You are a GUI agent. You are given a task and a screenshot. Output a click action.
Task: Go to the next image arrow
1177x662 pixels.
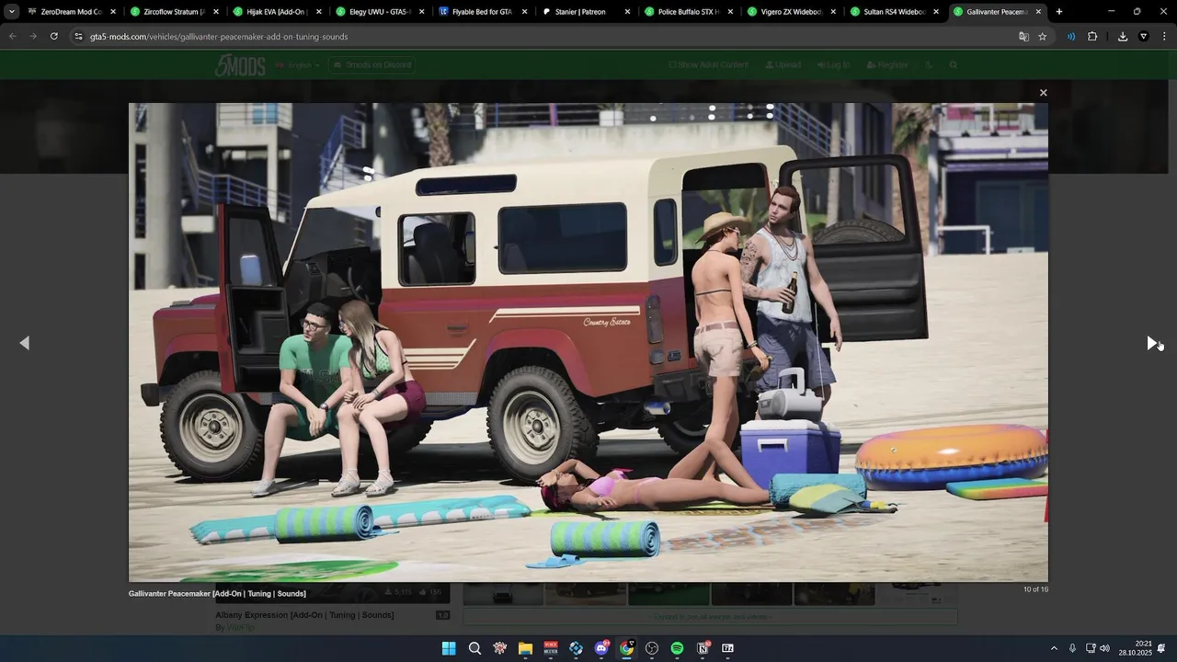(1152, 343)
